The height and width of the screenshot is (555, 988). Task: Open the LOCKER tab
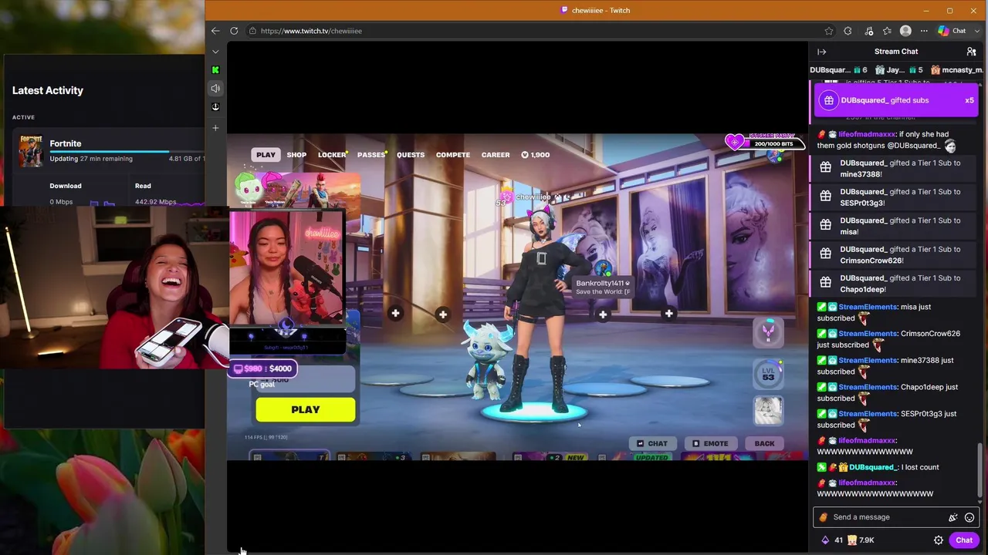[x=332, y=155]
